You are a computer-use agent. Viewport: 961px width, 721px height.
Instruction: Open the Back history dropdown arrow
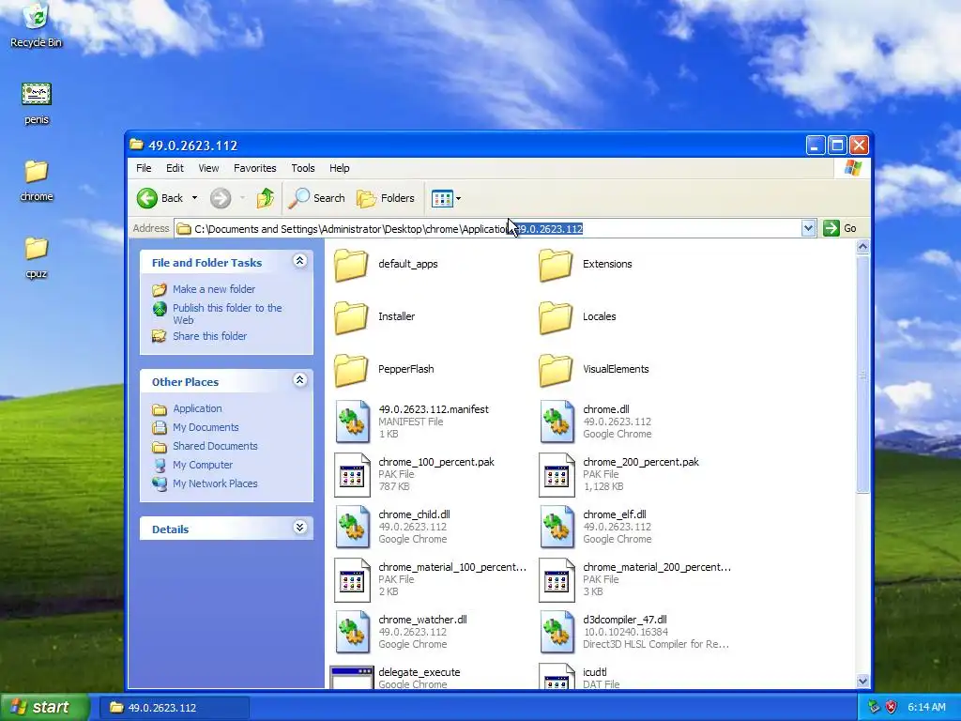click(x=194, y=198)
